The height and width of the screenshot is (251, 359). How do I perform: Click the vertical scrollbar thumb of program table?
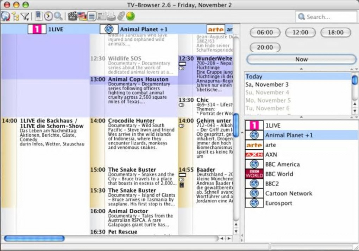(236, 125)
